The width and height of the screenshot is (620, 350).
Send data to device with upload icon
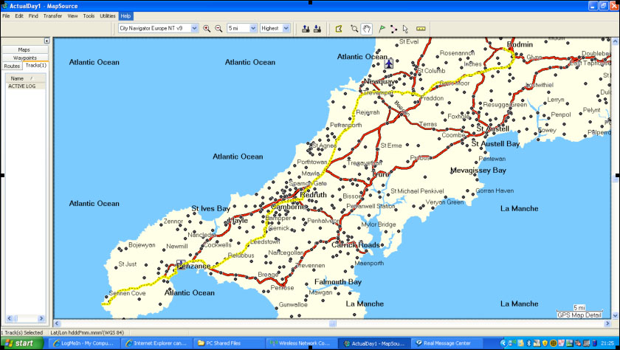click(306, 29)
